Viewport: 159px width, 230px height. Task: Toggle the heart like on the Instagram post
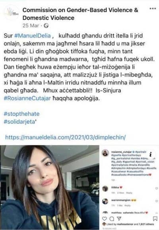(105, 219)
